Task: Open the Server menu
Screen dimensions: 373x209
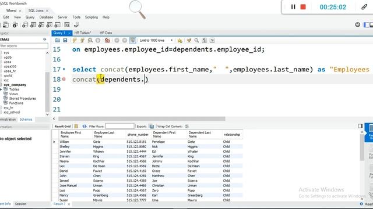Action: pos(62,17)
